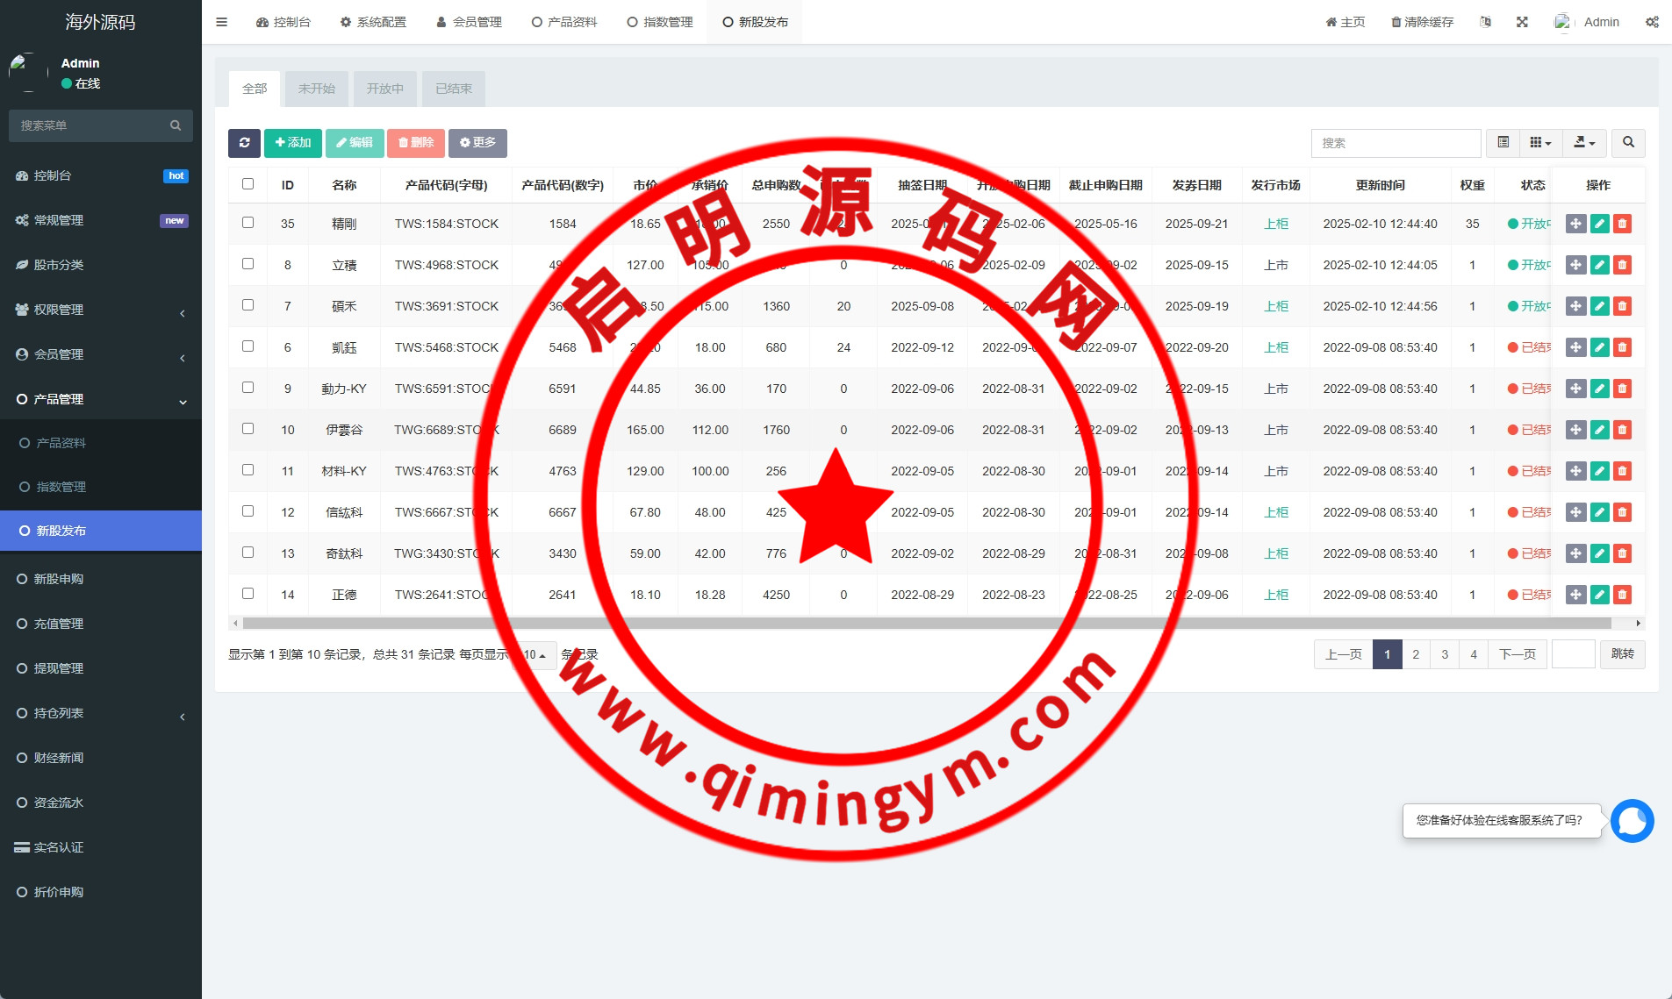Screen dimensions: 1672x999
Task: Select the checkbox for row ID 14
Action: [248, 594]
